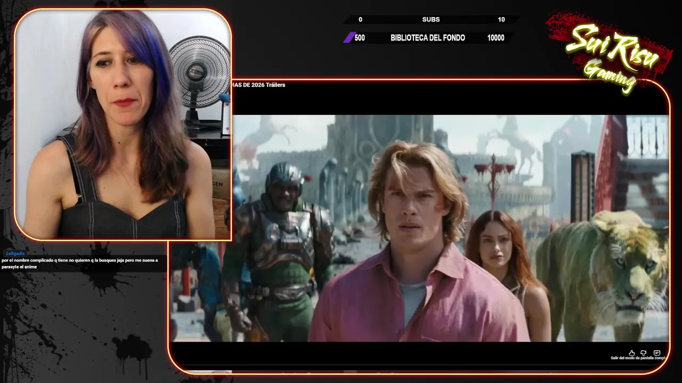Click the streamer webcam feed
682x383 pixels.
click(x=123, y=124)
